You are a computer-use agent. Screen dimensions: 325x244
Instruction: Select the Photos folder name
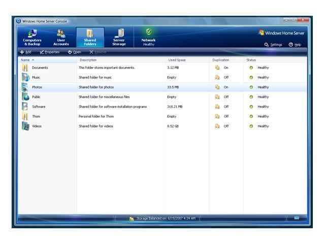[37, 87]
